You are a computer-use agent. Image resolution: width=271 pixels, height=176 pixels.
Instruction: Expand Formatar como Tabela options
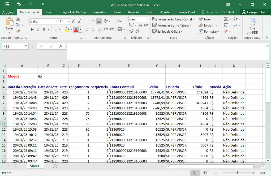pyautogui.click(x=172, y=25)
